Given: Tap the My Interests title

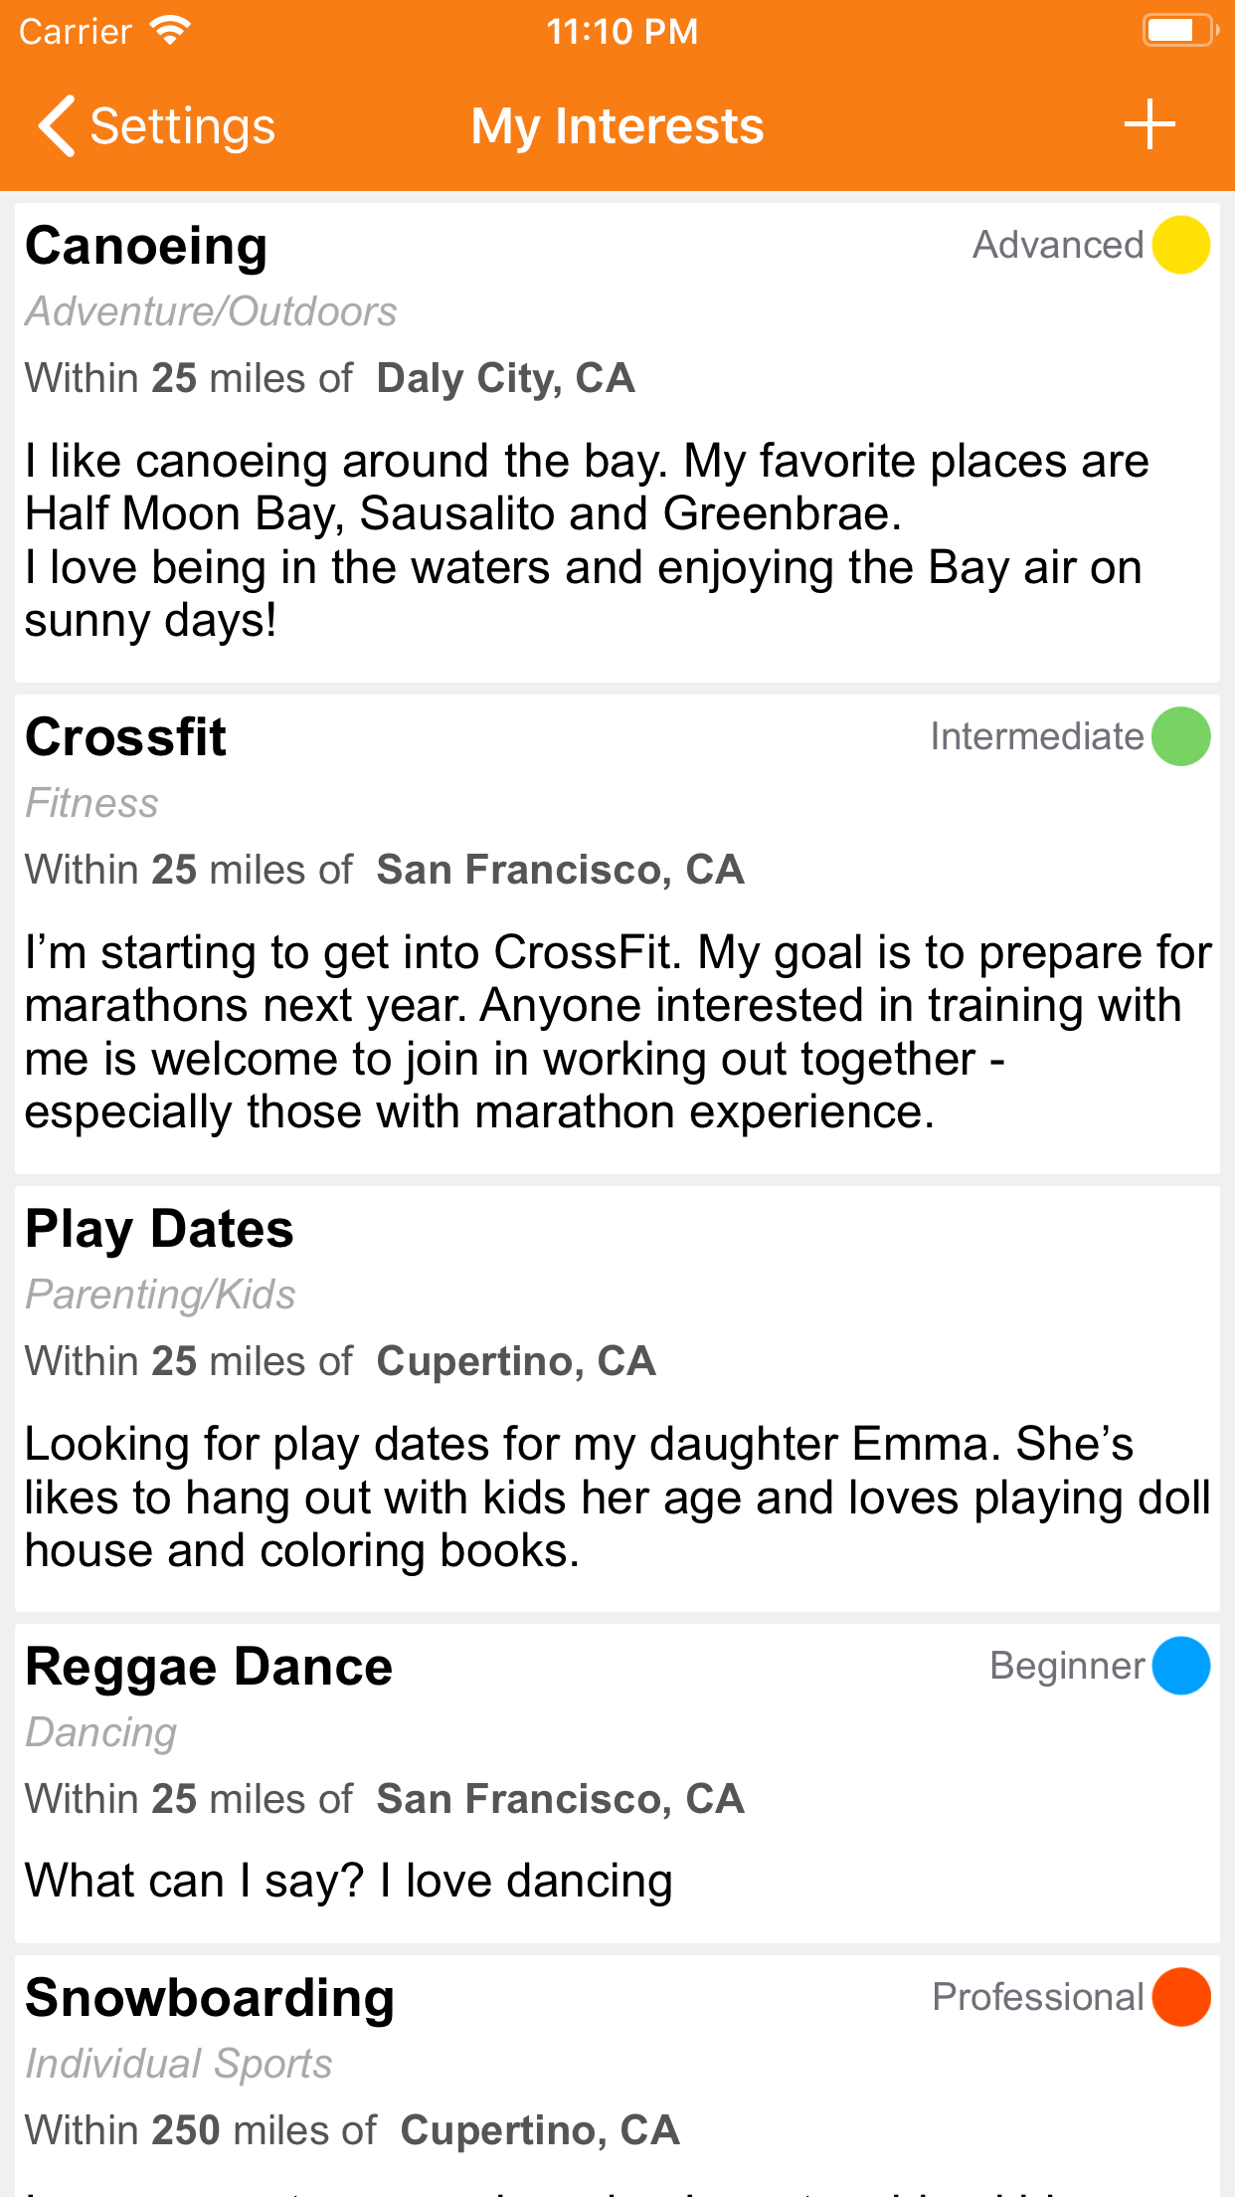Looking at the screenshot, I should click(617, 126).
